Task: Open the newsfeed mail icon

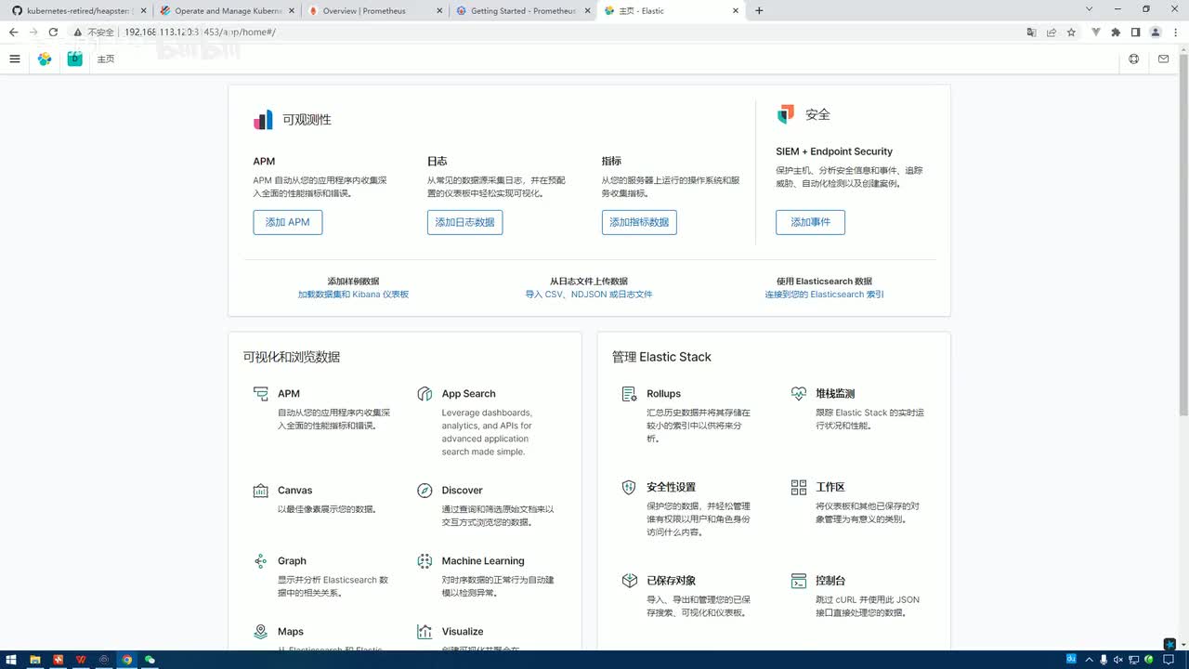Action: point(1163,59)
